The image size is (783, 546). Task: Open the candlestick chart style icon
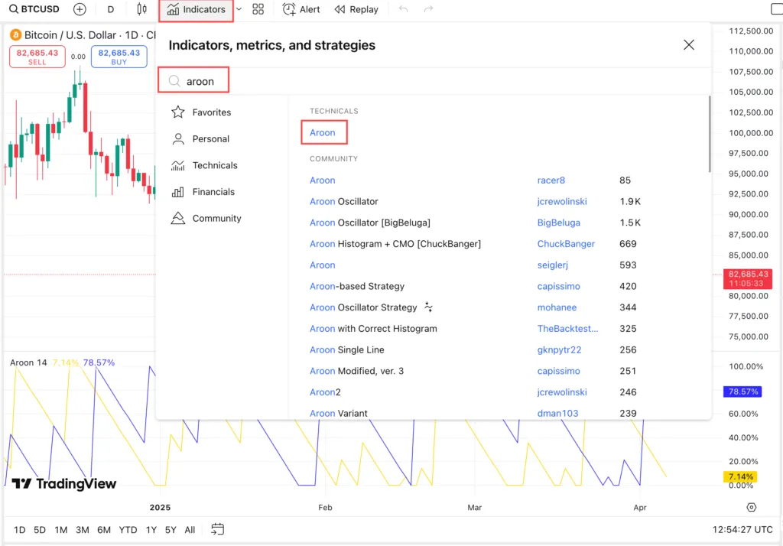coord(141,9)
